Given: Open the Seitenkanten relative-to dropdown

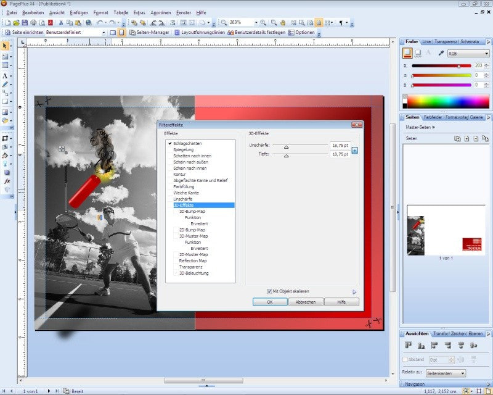Looking at the screenshot, I should coord(446,373).
